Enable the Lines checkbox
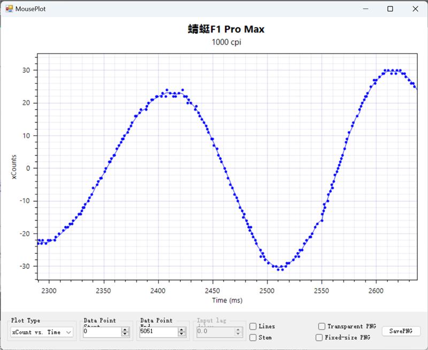428x350 pixels. 253,326
